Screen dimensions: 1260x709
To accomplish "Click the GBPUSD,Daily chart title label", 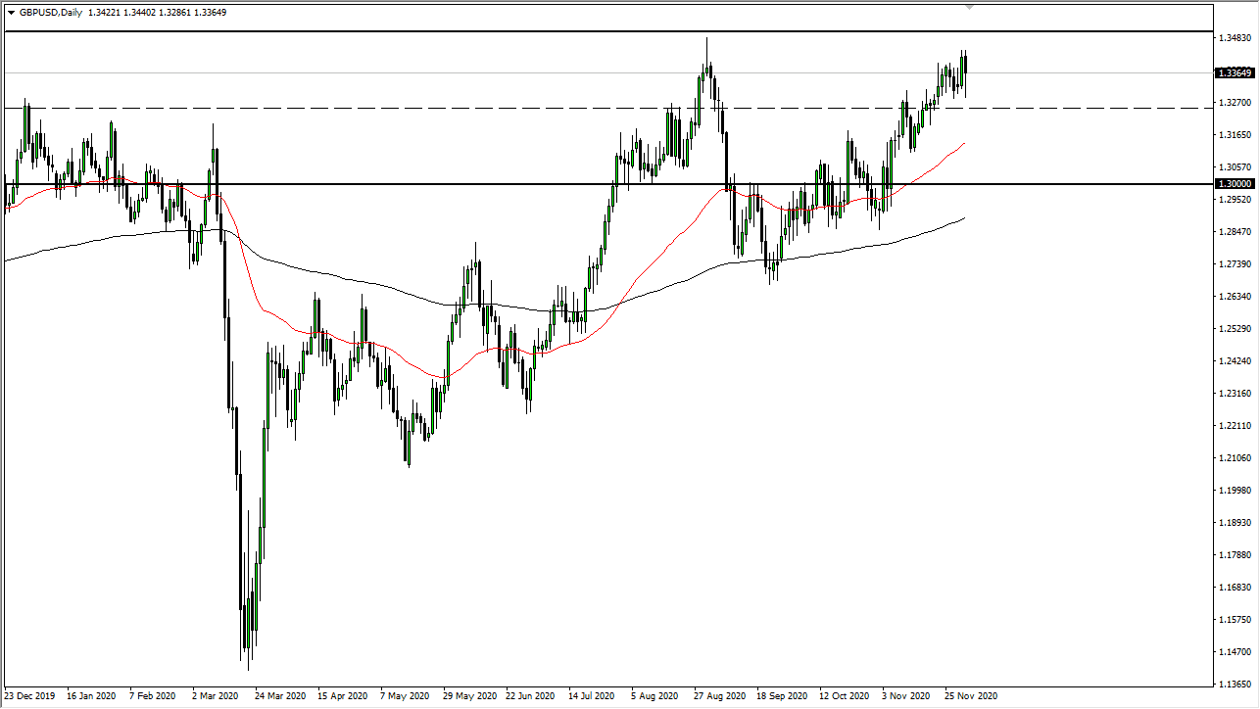I will [49, 12].
